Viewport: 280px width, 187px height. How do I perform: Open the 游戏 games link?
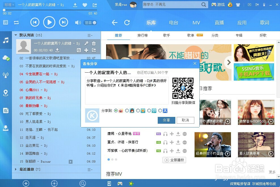coord(218,5)
